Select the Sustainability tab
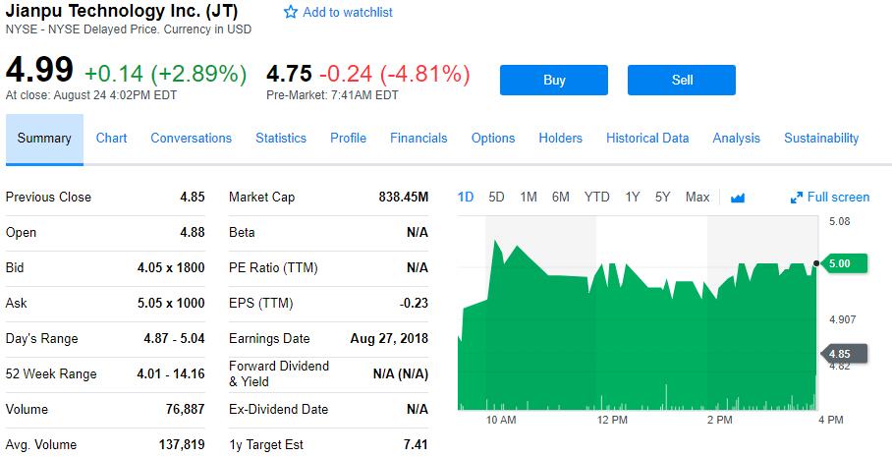Viewport: 892px width, 457px height. point(821,139)
